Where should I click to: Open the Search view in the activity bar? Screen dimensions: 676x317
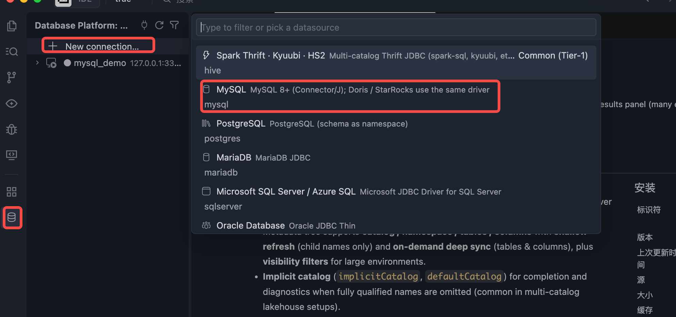coord(12,51)
